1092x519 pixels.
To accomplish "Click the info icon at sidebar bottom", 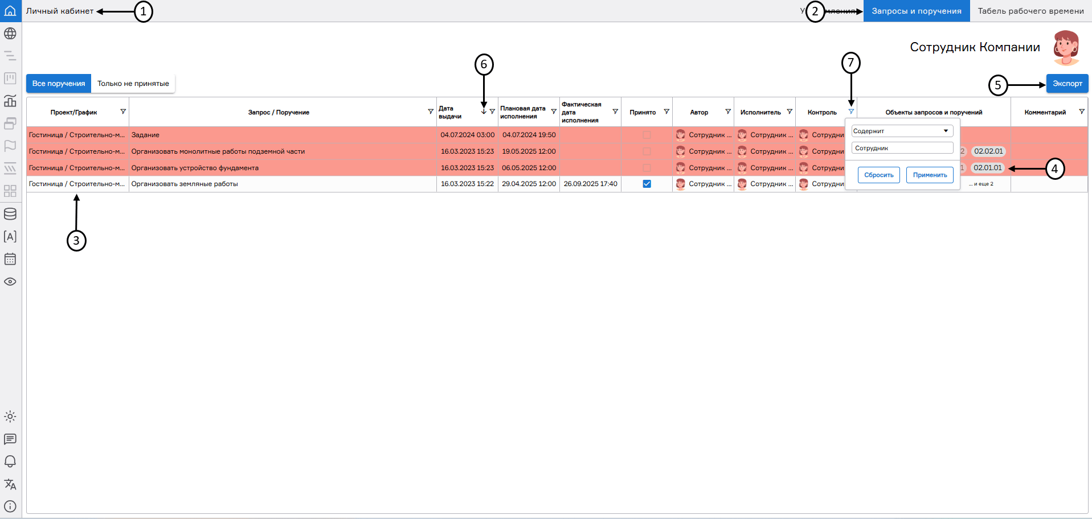I will (10, 506).
